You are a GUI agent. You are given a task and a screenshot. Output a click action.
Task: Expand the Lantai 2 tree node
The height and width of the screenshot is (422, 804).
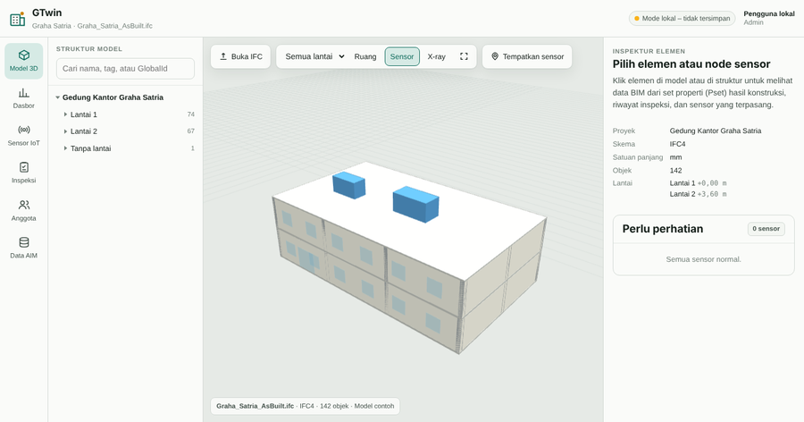point(65,131)
